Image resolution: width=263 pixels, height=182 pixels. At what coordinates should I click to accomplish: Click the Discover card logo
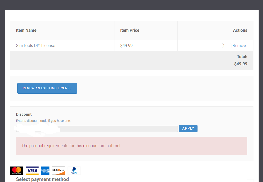[59, 171]
